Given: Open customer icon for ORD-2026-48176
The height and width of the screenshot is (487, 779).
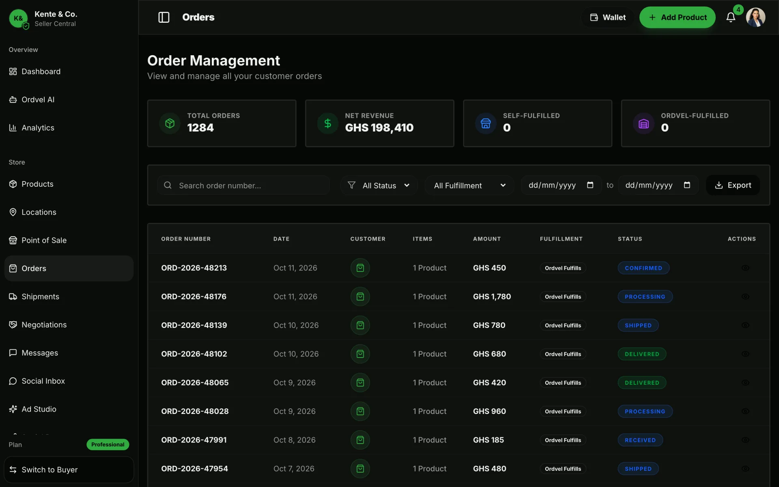Looking at the screenshot, I should (360, 297).
